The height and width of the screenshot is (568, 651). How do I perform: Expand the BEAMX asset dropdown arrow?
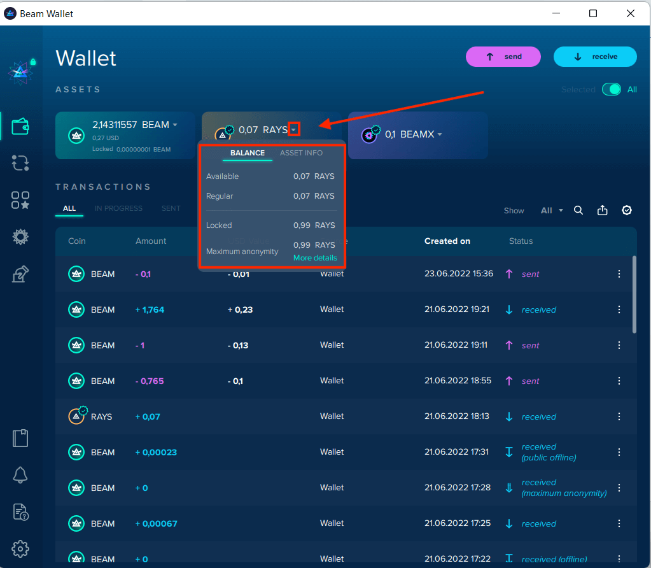(x=440, y=134)
